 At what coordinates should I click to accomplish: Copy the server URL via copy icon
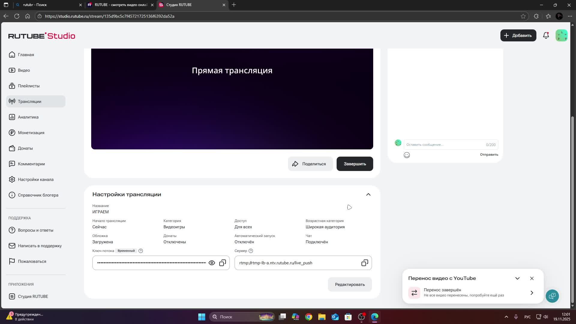364,262
